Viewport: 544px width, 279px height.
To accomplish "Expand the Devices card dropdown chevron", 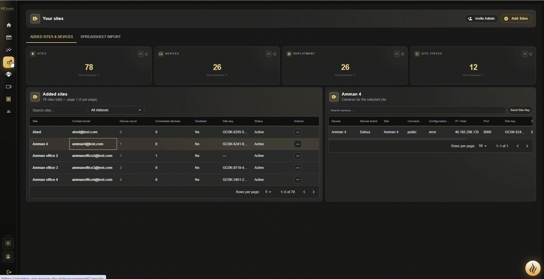I will click(x=269, y=54).
